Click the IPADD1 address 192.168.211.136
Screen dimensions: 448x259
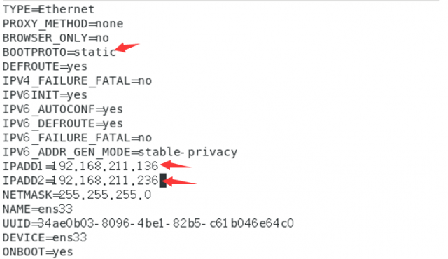105,166
